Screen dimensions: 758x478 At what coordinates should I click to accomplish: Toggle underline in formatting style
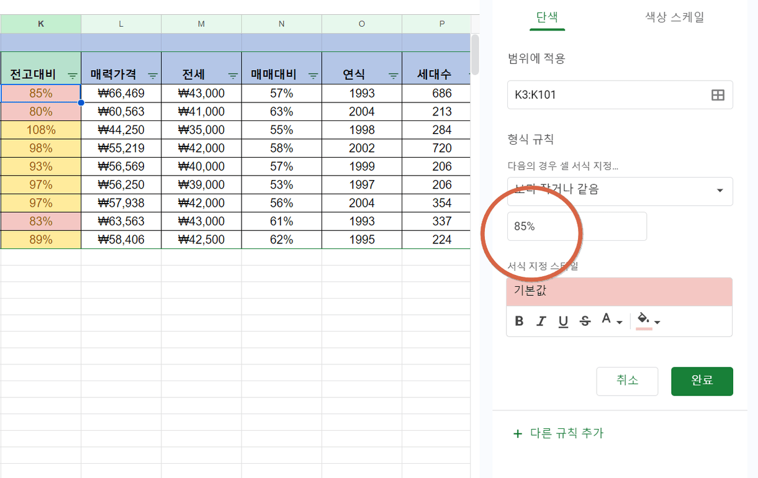tap(563, 322)
